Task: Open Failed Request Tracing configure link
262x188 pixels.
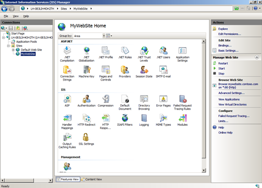Action: [x=234, y=116]
